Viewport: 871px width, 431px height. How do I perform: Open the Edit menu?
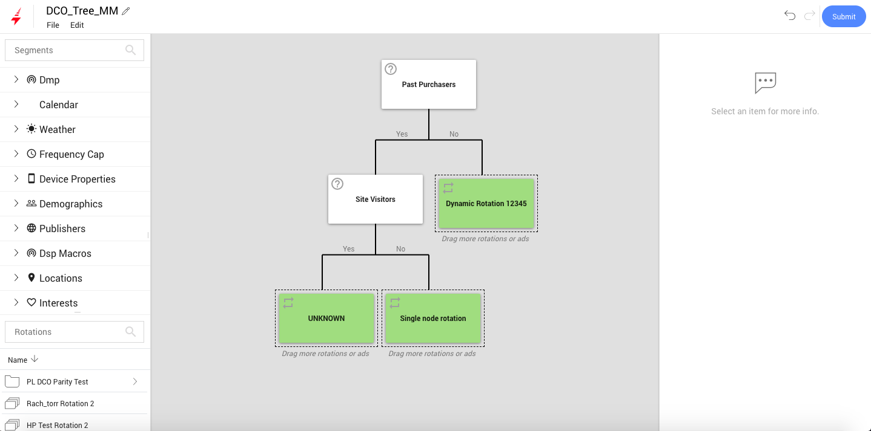[x=76, y=25]
